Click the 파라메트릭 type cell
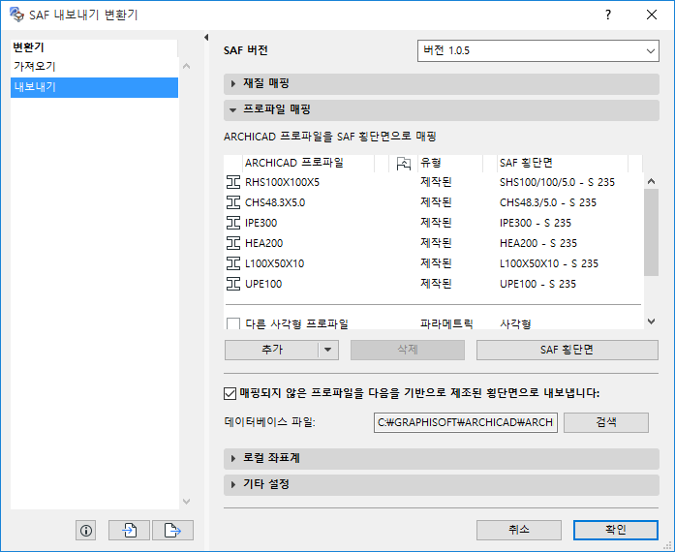 coord(446,323)
